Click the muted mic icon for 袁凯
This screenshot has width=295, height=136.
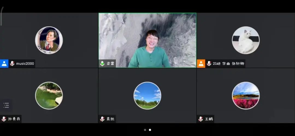tap(102, 119)
